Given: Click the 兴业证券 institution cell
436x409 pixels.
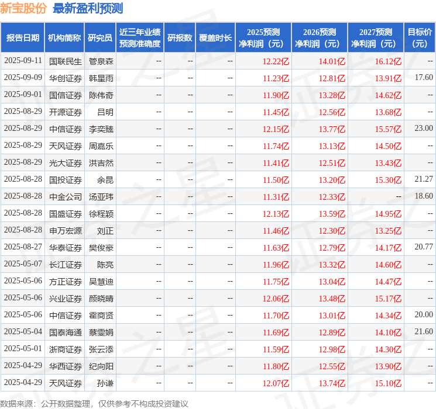Looking at the screenshot, I should [66, 298].
